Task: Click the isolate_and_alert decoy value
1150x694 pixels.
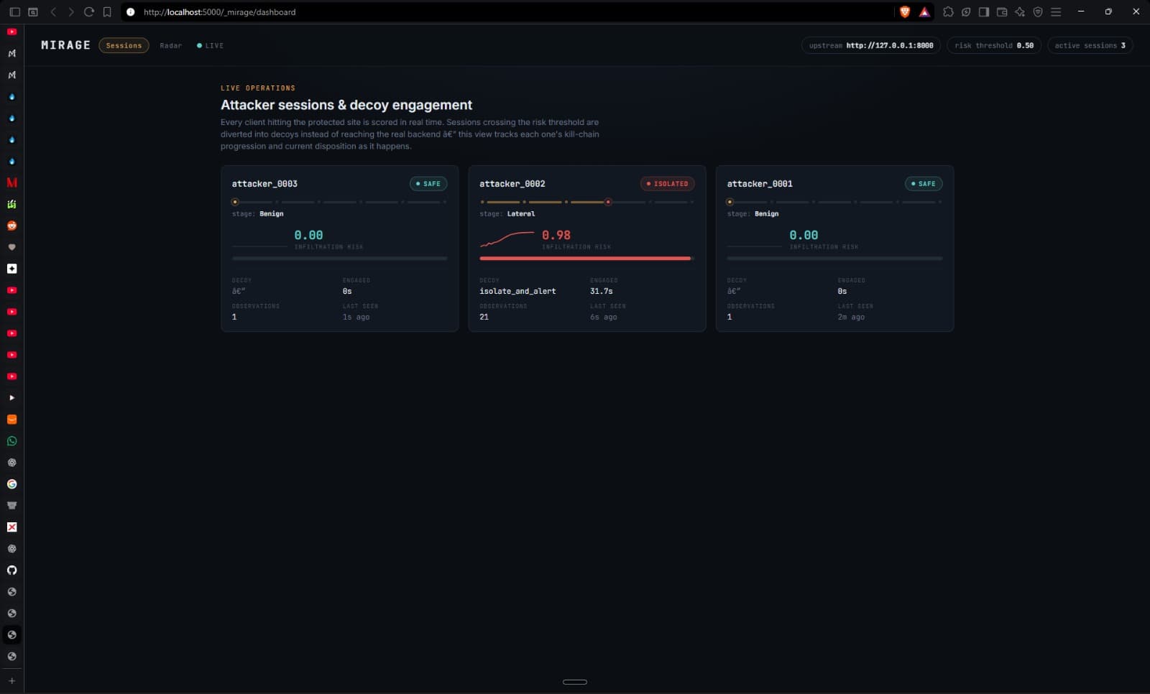Action: pyautogui.click(x=517, y=291)
